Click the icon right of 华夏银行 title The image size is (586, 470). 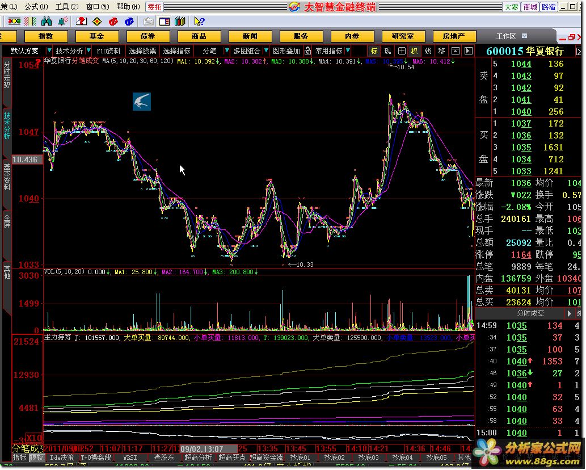coord(579,51)
